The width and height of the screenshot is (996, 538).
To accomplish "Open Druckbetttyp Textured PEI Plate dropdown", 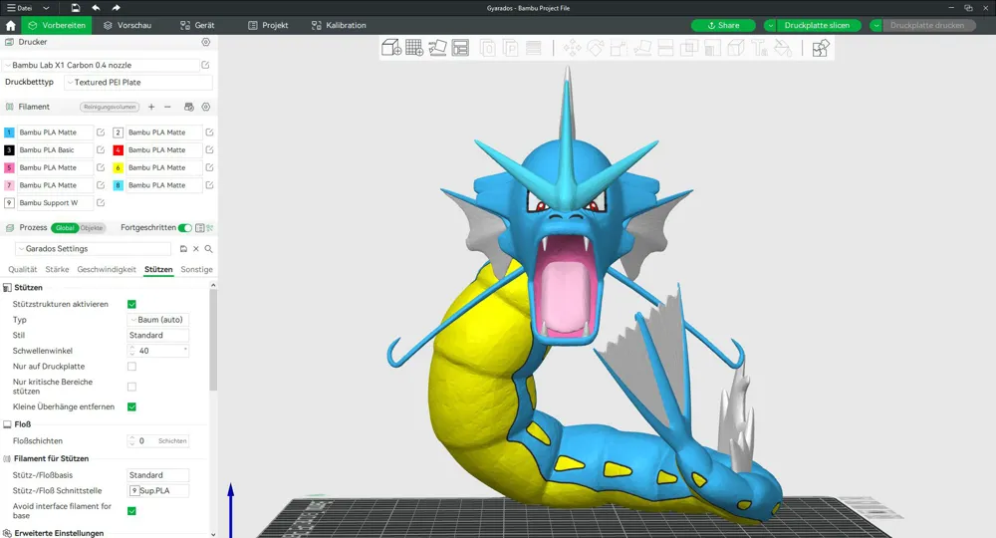I will (138, 82).
